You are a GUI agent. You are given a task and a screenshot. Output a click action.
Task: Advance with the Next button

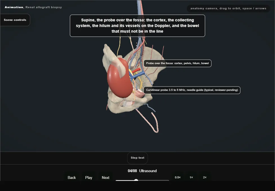coord(106,177)
